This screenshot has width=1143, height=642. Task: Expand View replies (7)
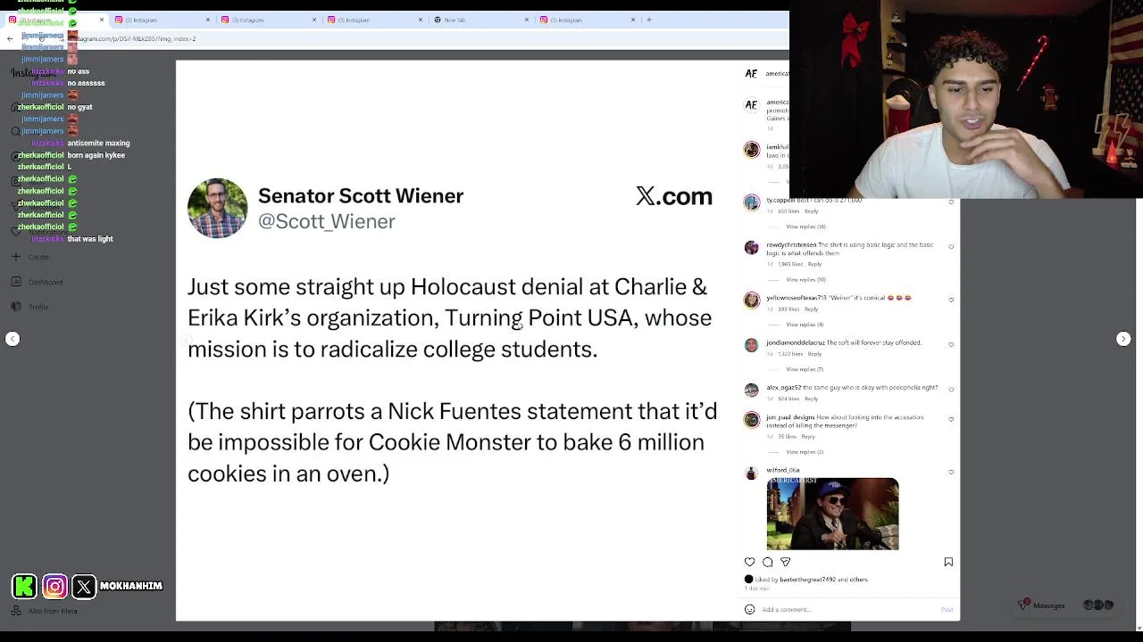(x=805, y=369)
